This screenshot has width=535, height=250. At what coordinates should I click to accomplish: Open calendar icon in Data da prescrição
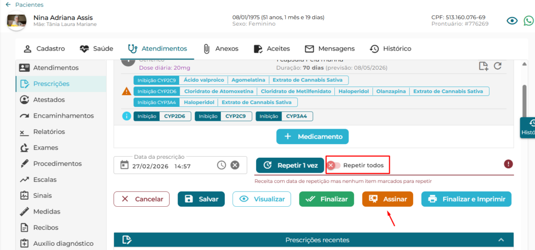124,165
